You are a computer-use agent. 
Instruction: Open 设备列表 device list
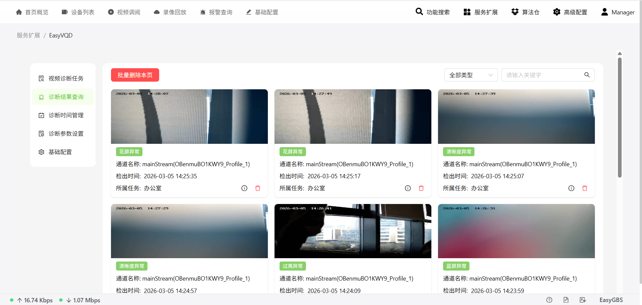(78, 12)
